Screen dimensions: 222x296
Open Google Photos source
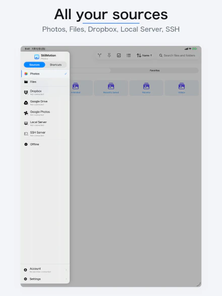(x=45, y=113)
